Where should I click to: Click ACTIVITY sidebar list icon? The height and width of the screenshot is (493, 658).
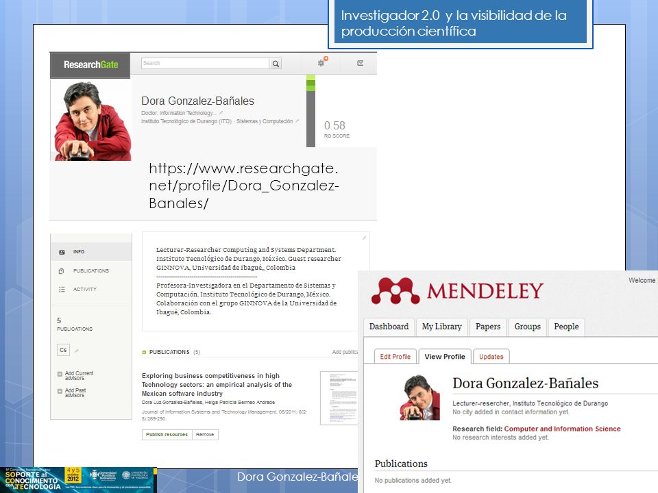(62, 289)
